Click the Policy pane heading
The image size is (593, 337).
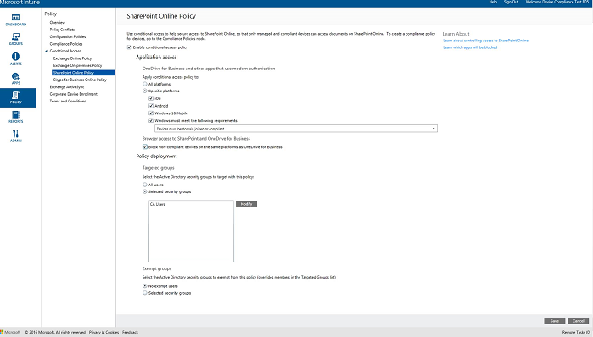(51, 14)
